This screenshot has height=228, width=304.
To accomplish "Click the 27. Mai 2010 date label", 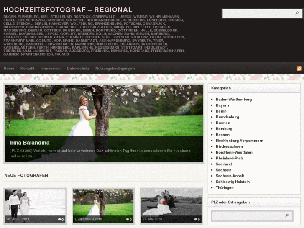I will (152, 219).
